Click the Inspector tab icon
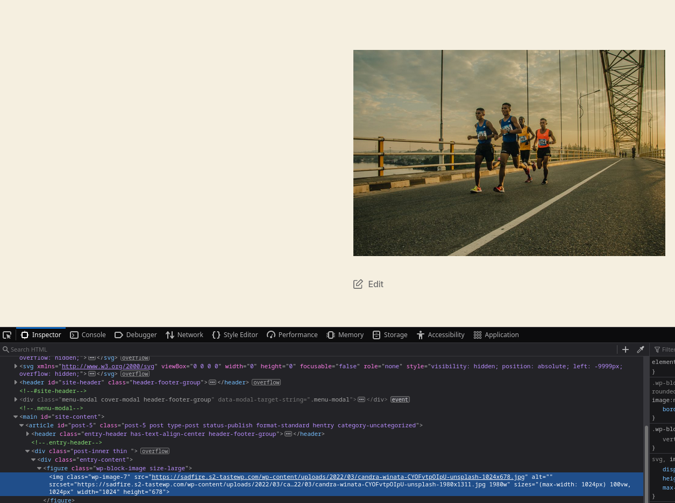 pos(25,335)
